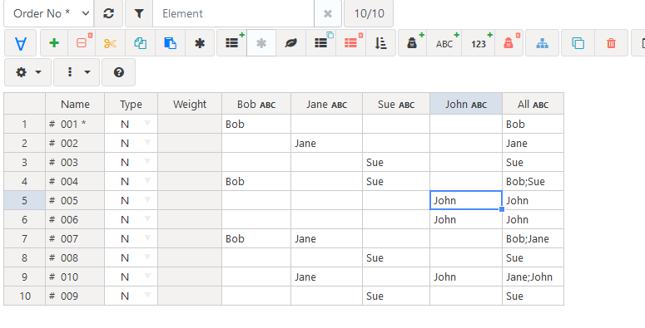Image resolution: width=645 pixels, height=328 pixels.
Task: Add a numeric attribute with the 123 plus icon
Action: click(478, 42)
